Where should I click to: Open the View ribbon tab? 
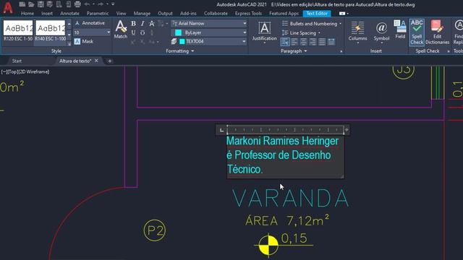coord(121,14)
